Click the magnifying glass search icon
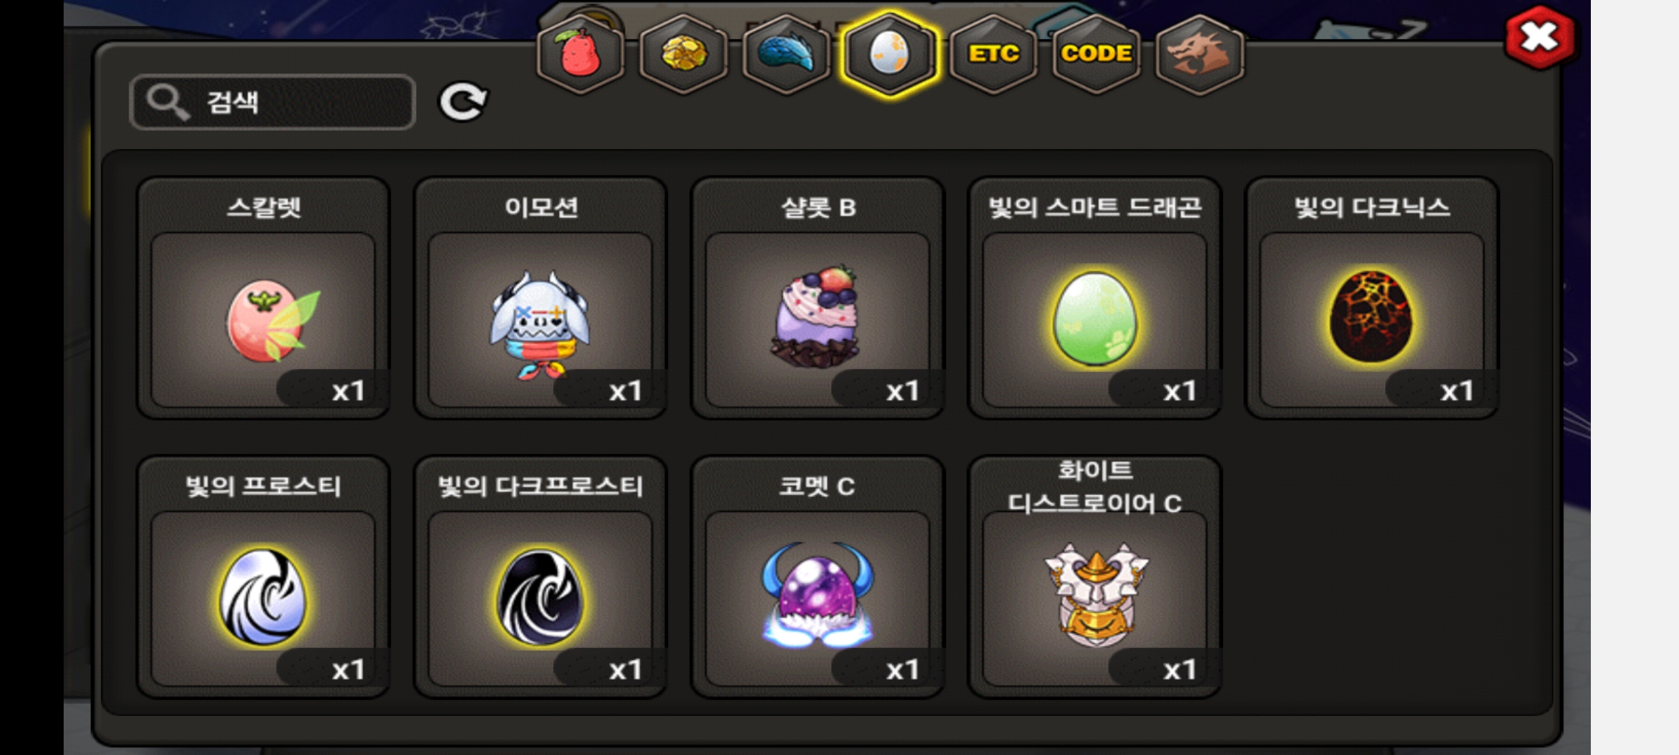This screenshot has width=1679, height=755. (x=168, y=102)
